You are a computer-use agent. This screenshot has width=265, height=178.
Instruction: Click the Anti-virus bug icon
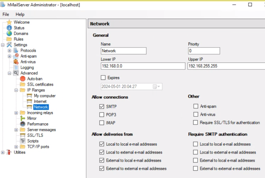[x=16, y=62]
